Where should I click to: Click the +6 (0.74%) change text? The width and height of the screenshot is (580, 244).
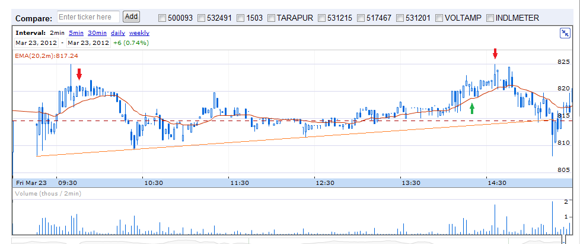[131, 43]
